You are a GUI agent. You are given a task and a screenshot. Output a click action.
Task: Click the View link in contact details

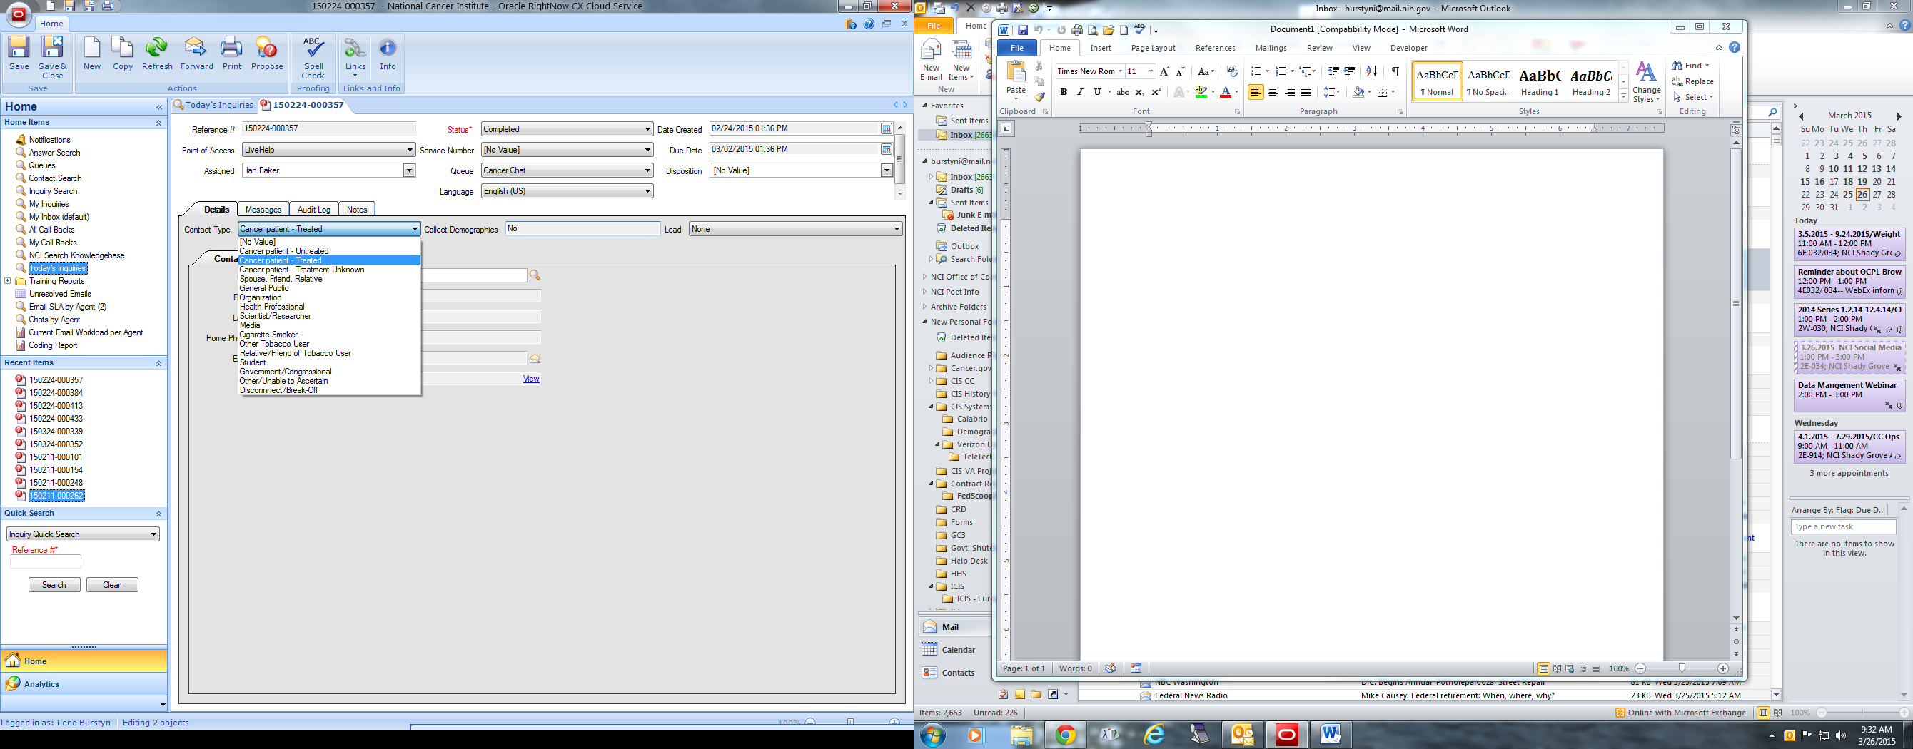click(531, 379)
